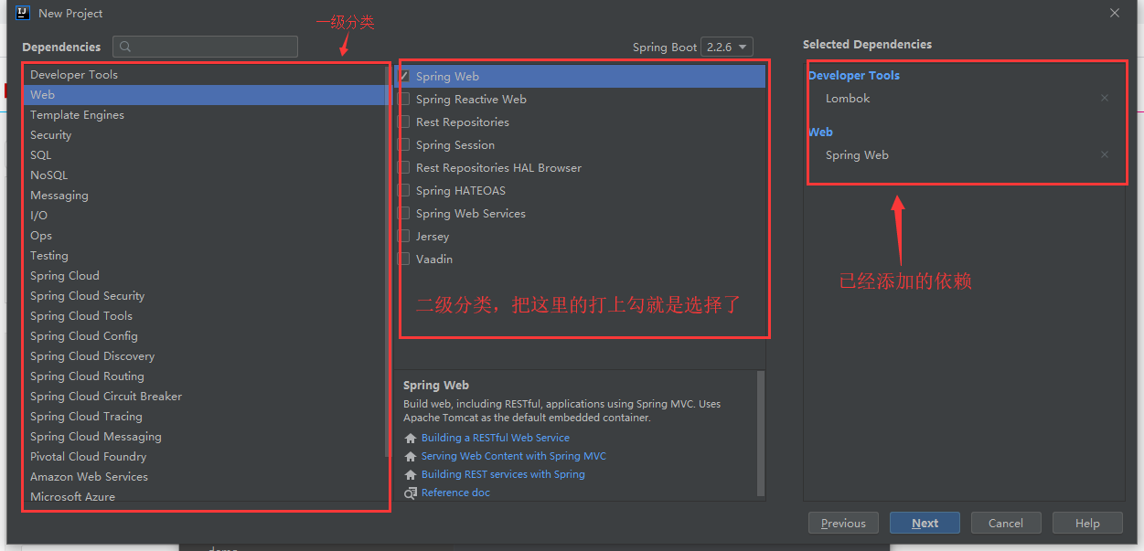Select the Web category
Viewport: 1144px width, 551px height.
coord(204,95)
